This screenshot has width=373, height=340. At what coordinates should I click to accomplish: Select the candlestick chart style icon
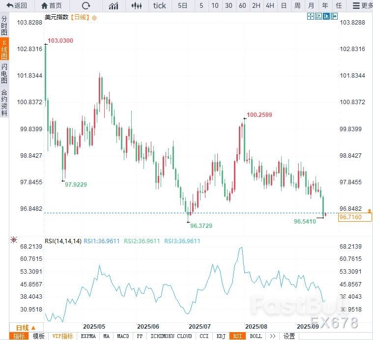click(x=138, y=6)
